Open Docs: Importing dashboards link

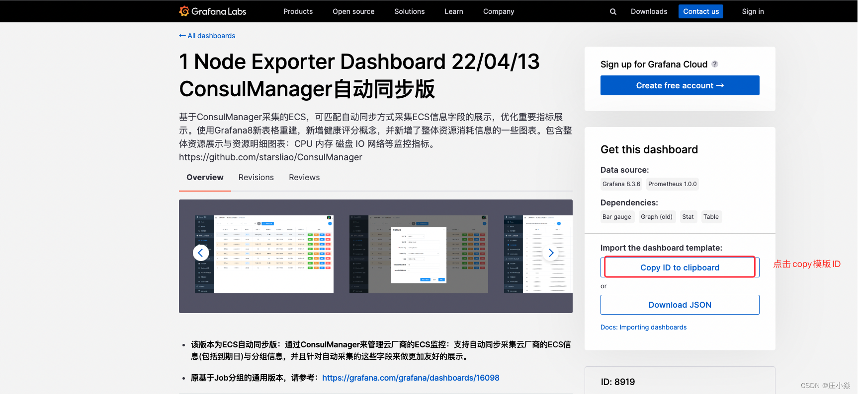(643, 327)
